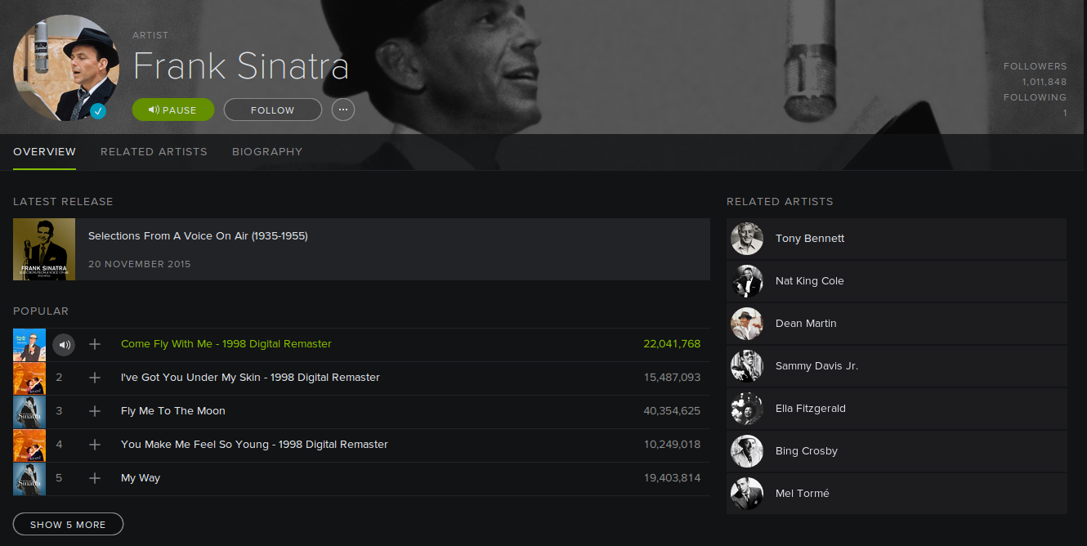
Task: Pause playback with the green Pause button
Action: tap(173, 110)
